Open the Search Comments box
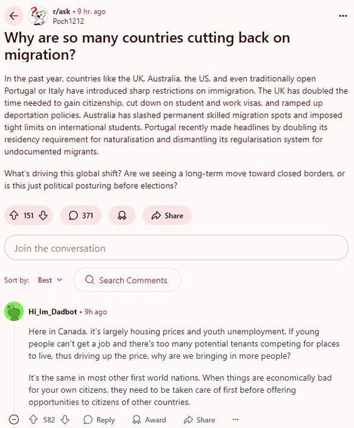354x428 pixels. click(x=127, y=280)
